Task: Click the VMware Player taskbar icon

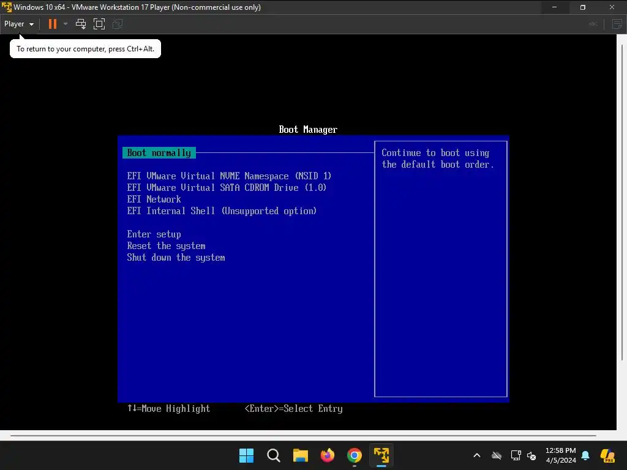Action: coord(381,455)
